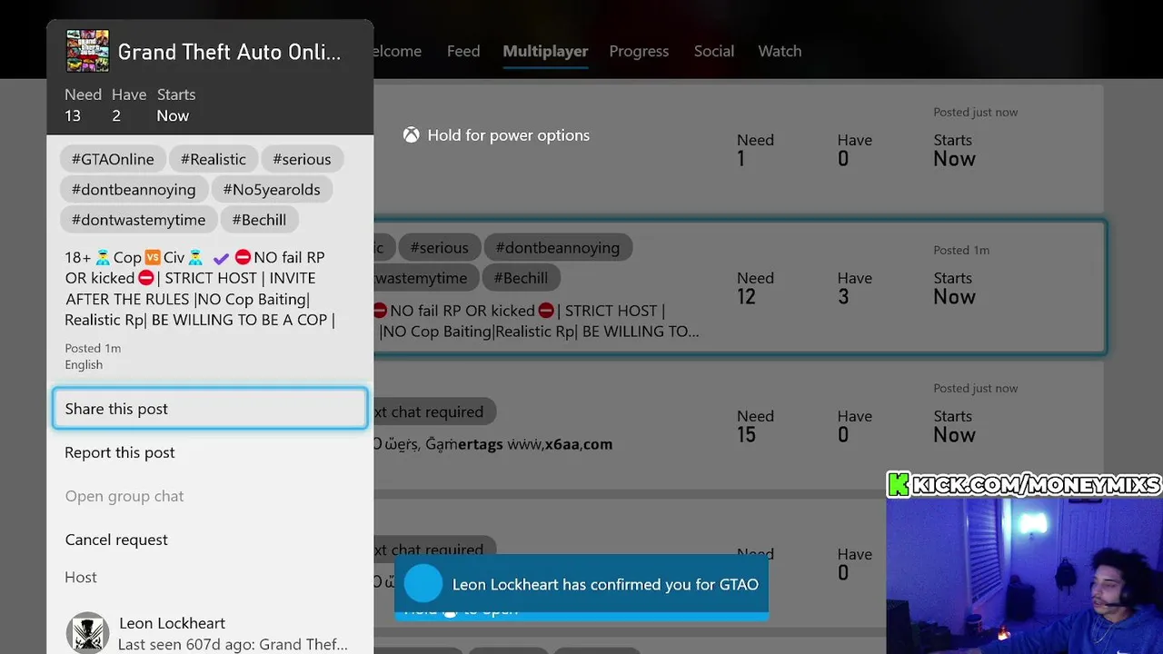Click the Grand Theft Auto Online game icon
The width and height of the screenshot is (1163, 654).
point(87,51)
